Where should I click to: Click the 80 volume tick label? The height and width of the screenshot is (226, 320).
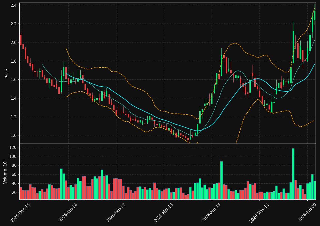(x=15, y=165)
